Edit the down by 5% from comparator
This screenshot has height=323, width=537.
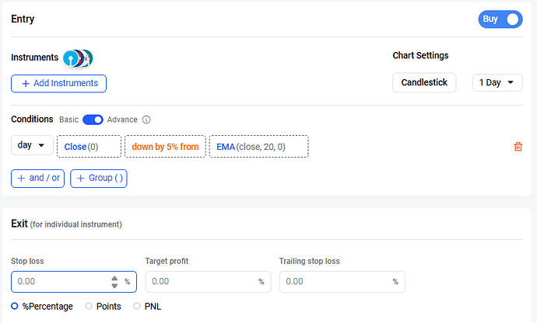[x=165, y=147]
